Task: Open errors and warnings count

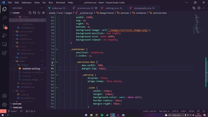Action: coord(30,111)
